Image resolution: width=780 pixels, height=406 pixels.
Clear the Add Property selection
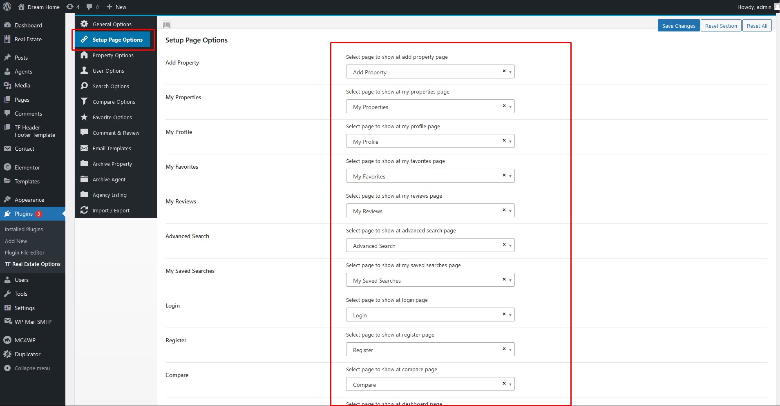pyautogui.click(x=504, y=71)
